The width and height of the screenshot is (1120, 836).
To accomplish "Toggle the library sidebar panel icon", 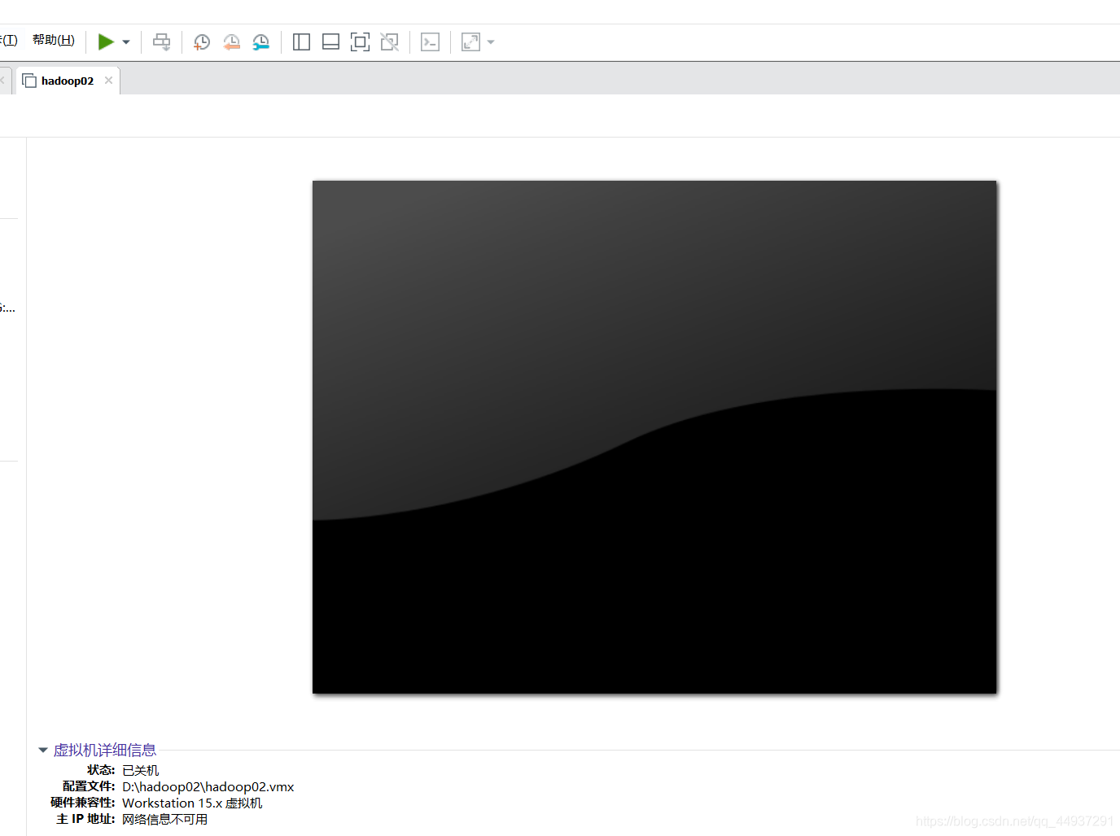I will (x=301, y=42).
